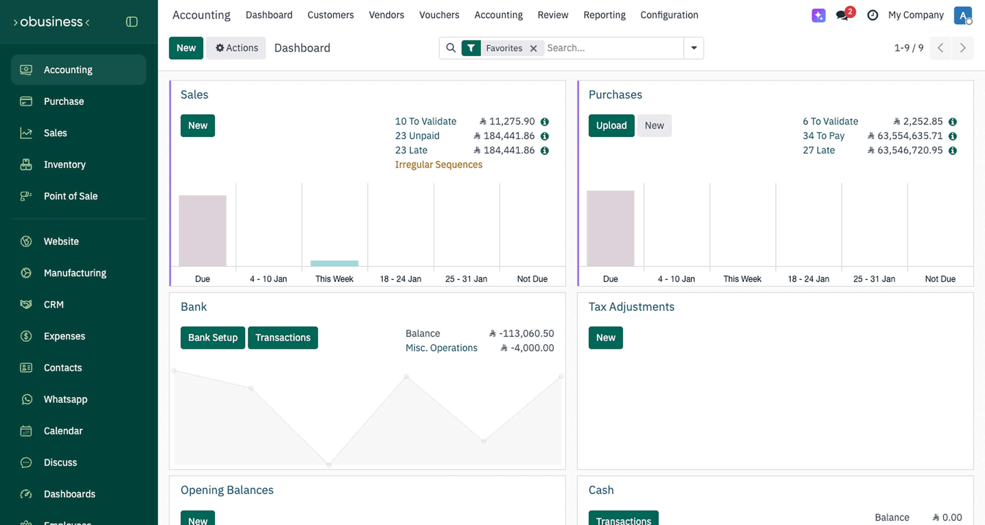Launch the AI assistant sparkle icon
Screen dimensions: 985x525
point(818,16)
